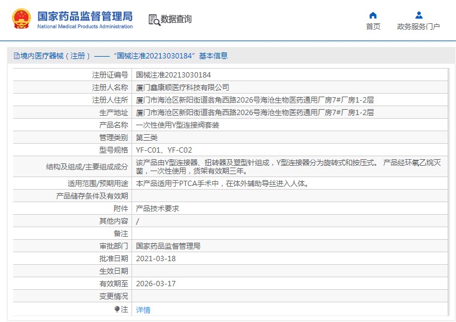Viewport: 456px width, 322px height.
Task: Select registrant name 厦门鑫康顺医疗科技有限公司
Action: [183, 87]
